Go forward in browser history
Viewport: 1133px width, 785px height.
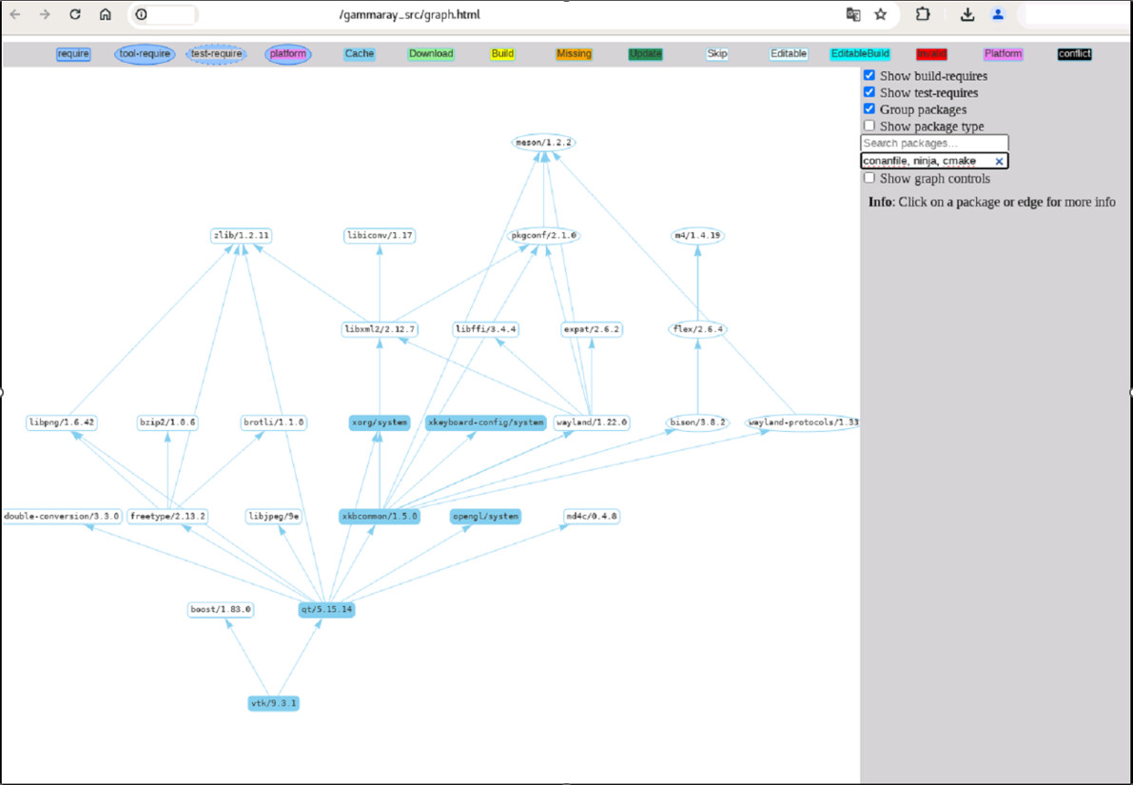[x=45, y=14]
